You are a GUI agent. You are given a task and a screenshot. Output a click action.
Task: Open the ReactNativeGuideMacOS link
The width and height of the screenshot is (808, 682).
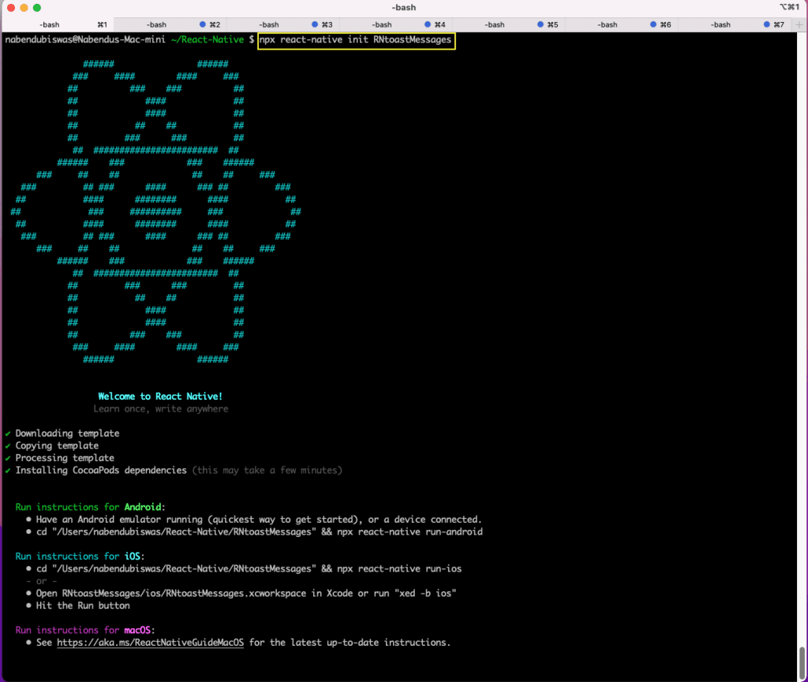click(149, 642)
